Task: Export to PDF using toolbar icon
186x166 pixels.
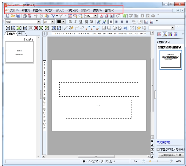Action: click(x=30, y=16)
